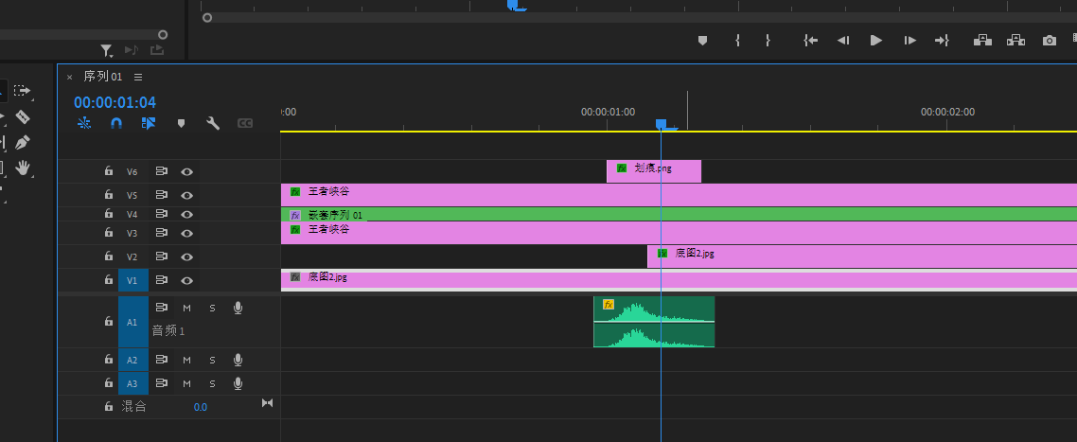Click the Lift button in the monitor
The image size is (1077, 442).
[982, 41]
